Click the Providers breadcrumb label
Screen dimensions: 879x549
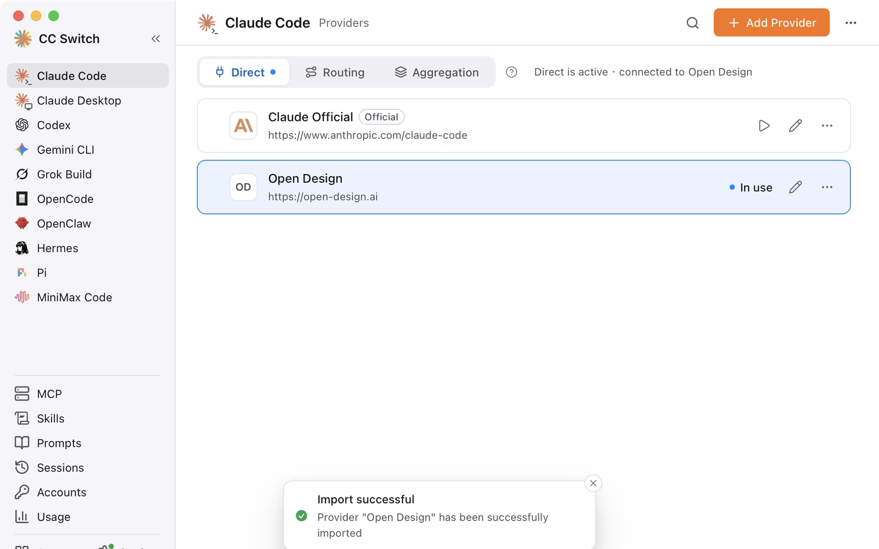[344, 23]
